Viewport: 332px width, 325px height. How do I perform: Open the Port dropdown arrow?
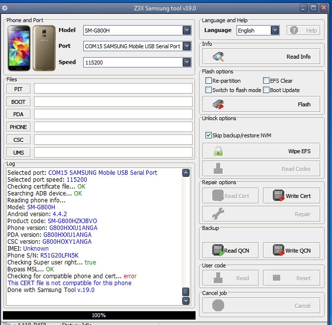pos(187,46)
